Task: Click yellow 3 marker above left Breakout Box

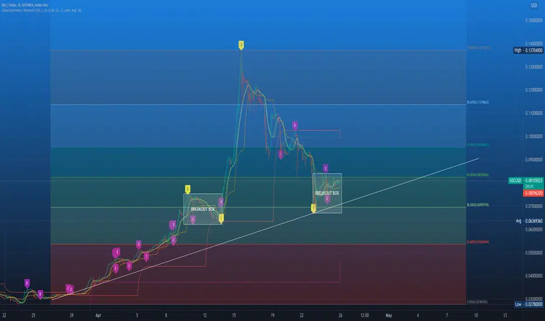Action: 188,189
